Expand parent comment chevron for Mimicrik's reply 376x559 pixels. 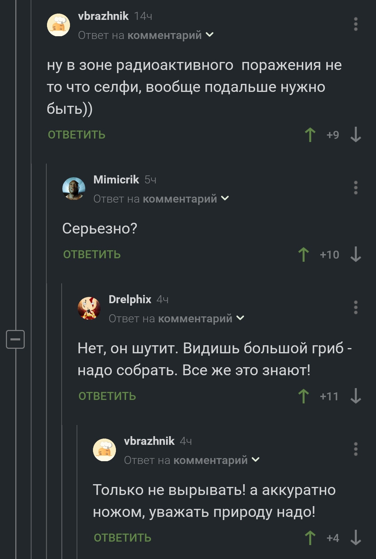[x=225, y=198]
